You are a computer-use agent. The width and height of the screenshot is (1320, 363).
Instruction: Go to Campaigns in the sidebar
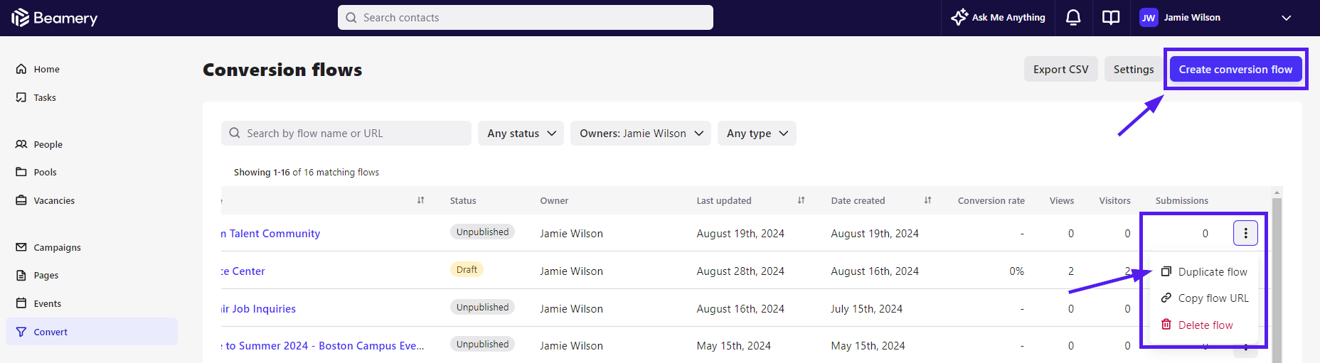click(57, 247)
